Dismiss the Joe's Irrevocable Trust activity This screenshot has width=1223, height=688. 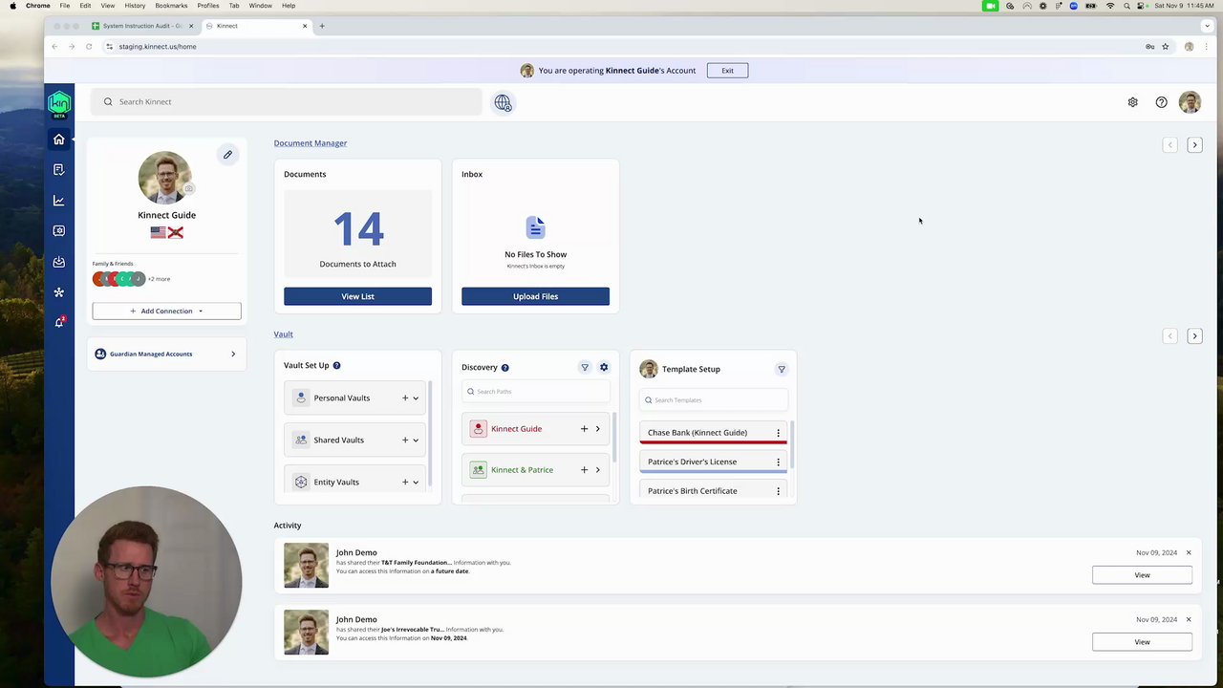[x=1189, y=620]
